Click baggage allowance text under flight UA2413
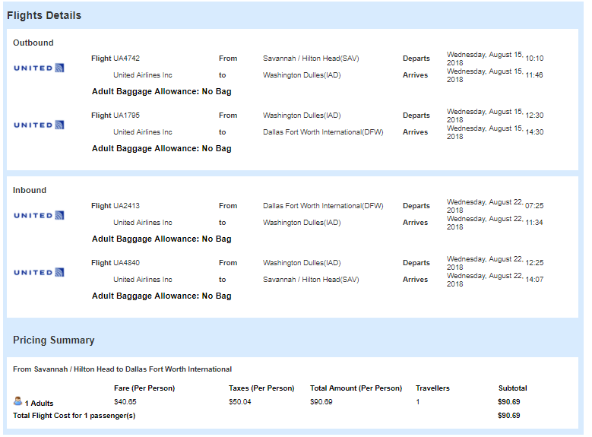Image resolution: width=592 pixels, height=437 pixels. pyautogui.click(x=162, y=239)
